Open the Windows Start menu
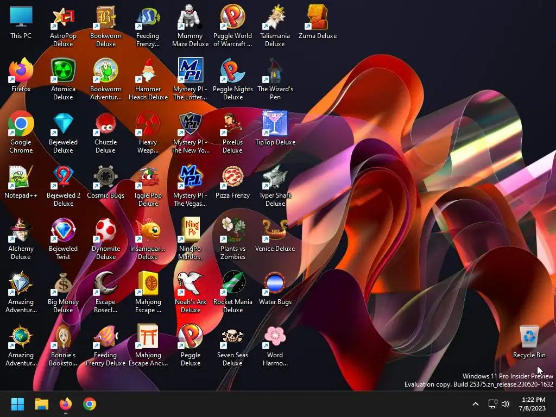556x417 pixels. pyautogui.click(x=17, y=404)
